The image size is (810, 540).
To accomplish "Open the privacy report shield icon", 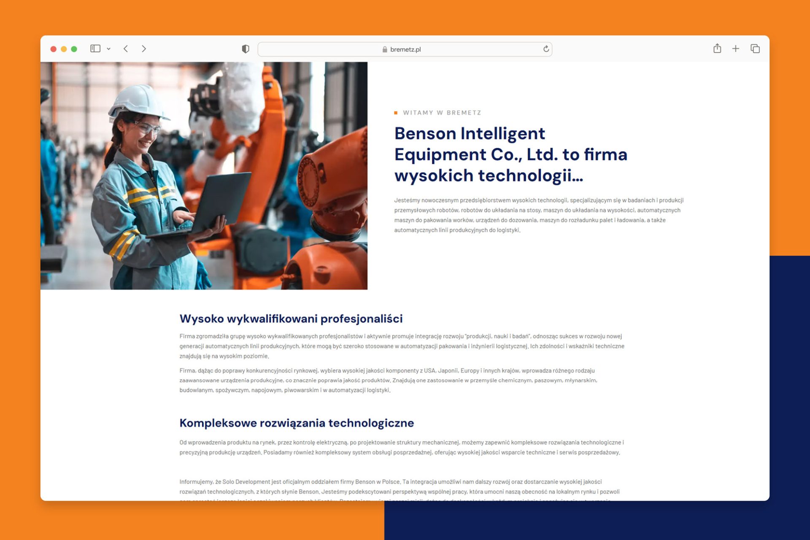I will click(246, 49).
